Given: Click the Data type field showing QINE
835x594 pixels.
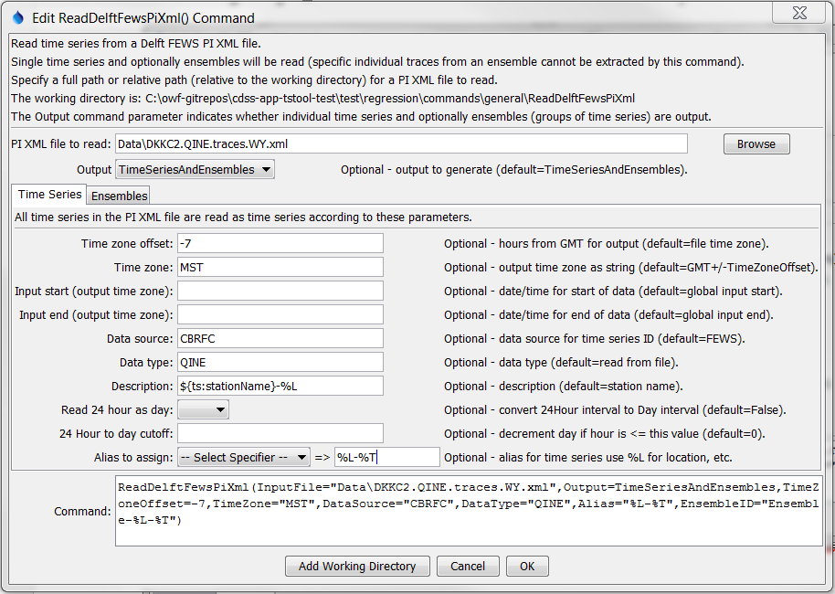Looking at the screenshot, I should click(x=280, y=361).
